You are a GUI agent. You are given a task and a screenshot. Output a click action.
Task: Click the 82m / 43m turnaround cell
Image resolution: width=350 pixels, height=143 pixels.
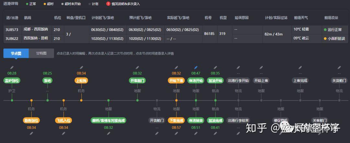(x=274, y=34)
